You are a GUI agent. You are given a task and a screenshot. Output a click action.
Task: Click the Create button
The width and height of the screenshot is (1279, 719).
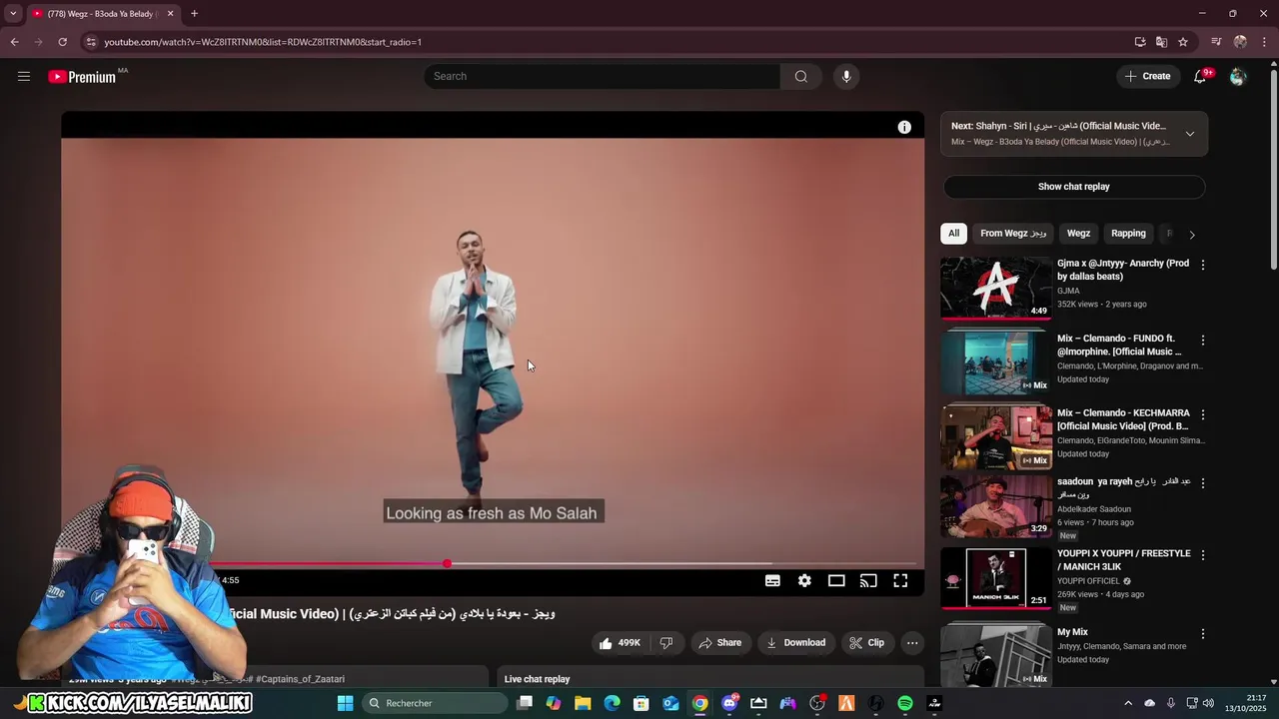(1147, 76)
